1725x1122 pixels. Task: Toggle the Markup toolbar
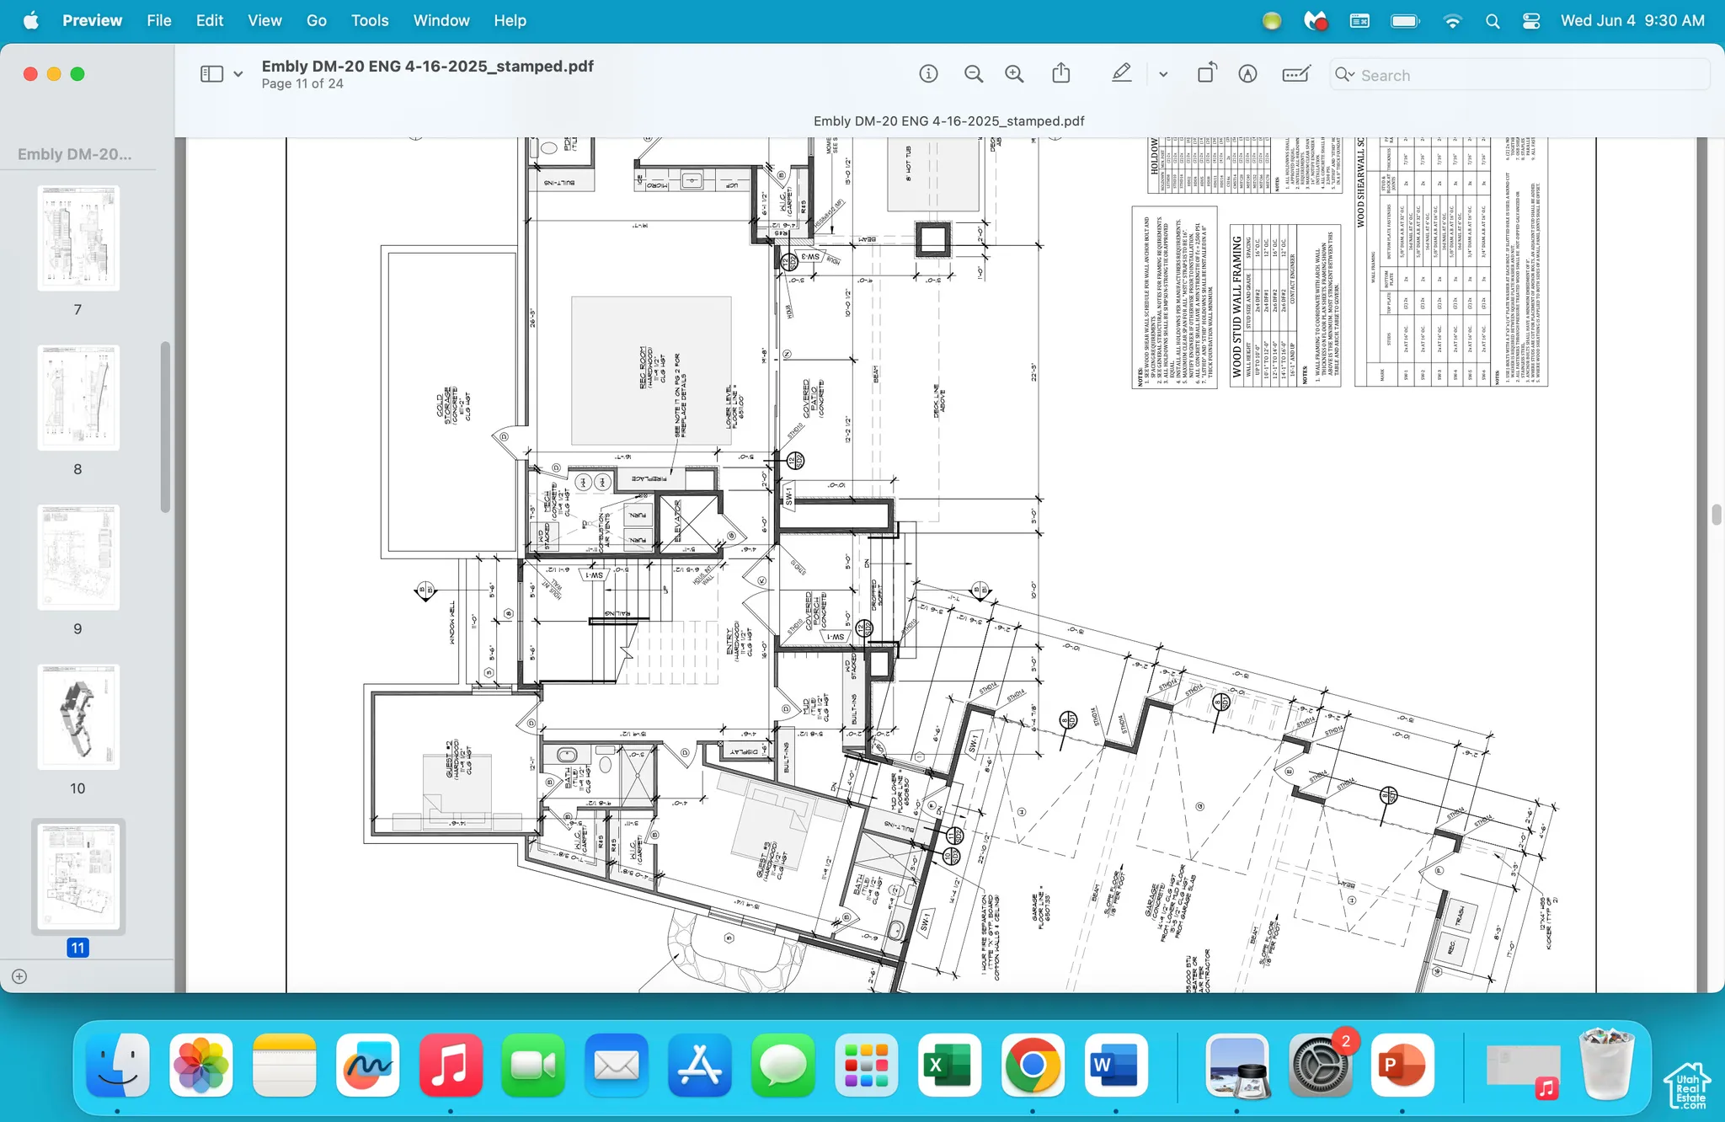[1246, 74]
